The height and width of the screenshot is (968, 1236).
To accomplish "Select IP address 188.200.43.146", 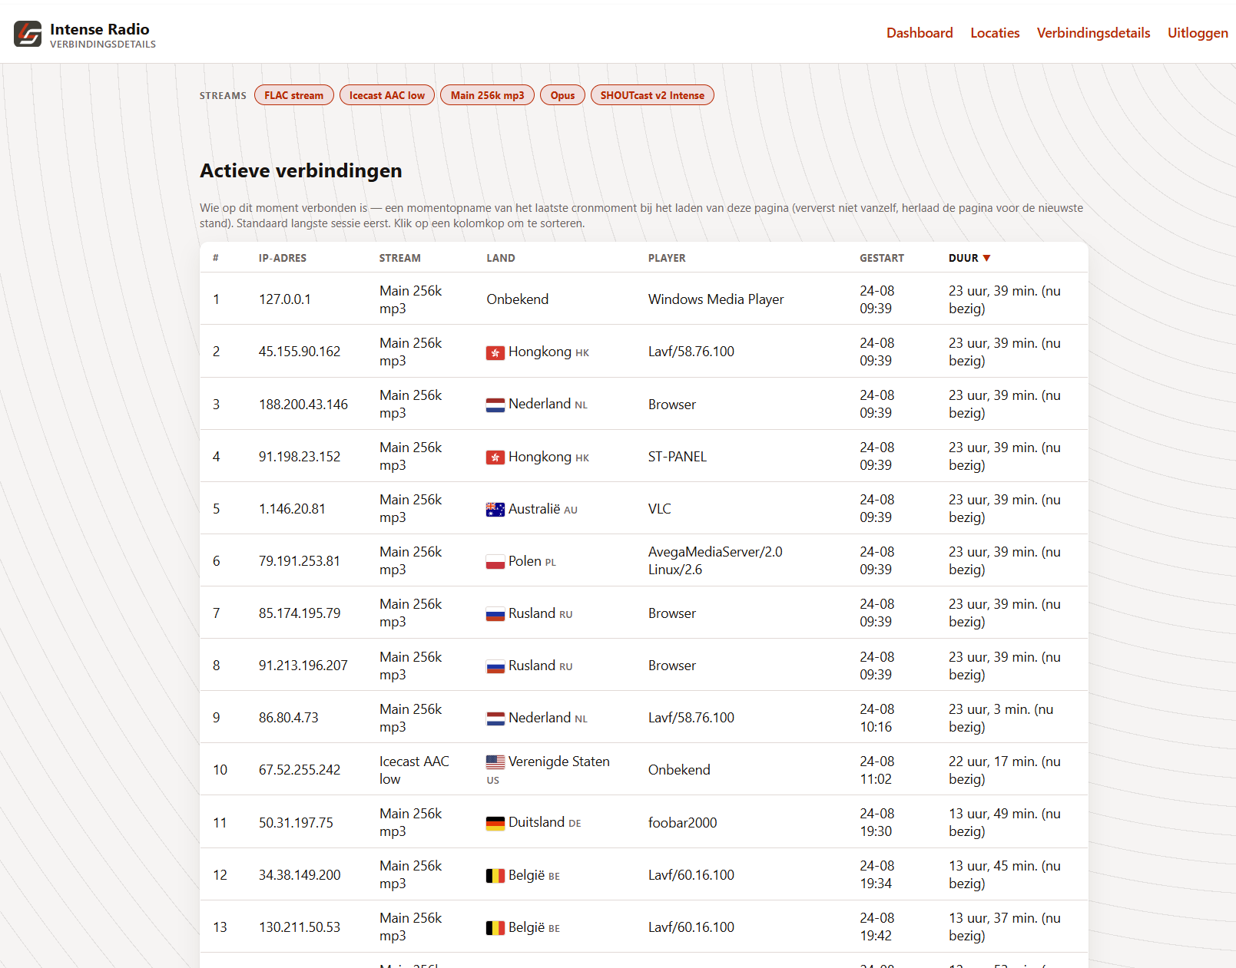I will pos(303,405).
